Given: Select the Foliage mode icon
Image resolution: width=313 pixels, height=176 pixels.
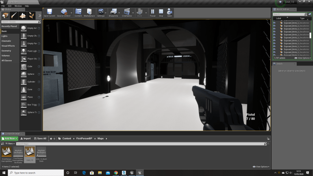Looking at the screenshot, I should click(31, 15).
